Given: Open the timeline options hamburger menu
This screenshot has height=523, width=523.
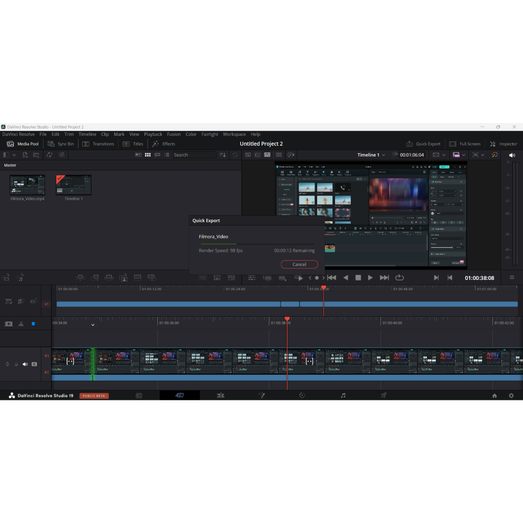Looking at the screenshot, I should [512, 277].
